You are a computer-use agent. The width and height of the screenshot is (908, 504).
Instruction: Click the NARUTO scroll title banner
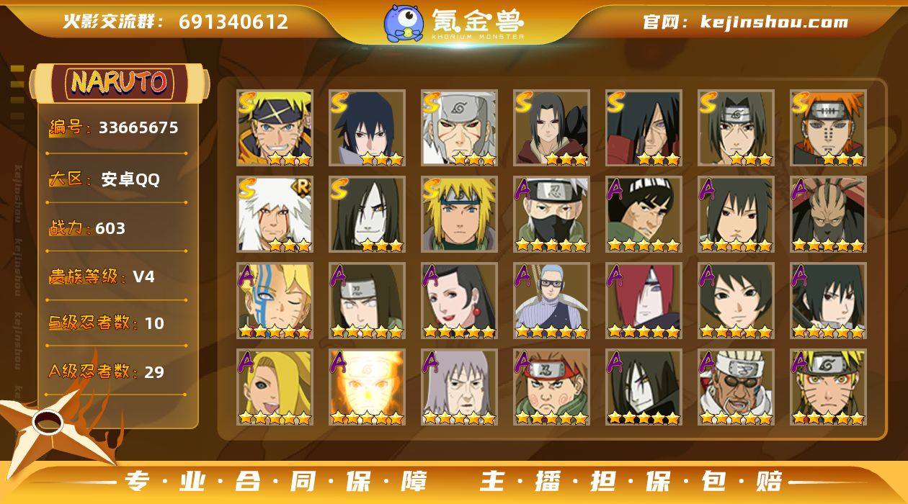(x=120, y=83)
